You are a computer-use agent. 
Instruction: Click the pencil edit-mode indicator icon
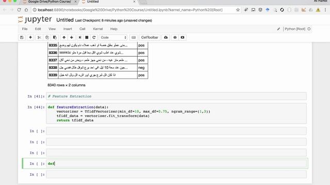click(x=278, y=29)
